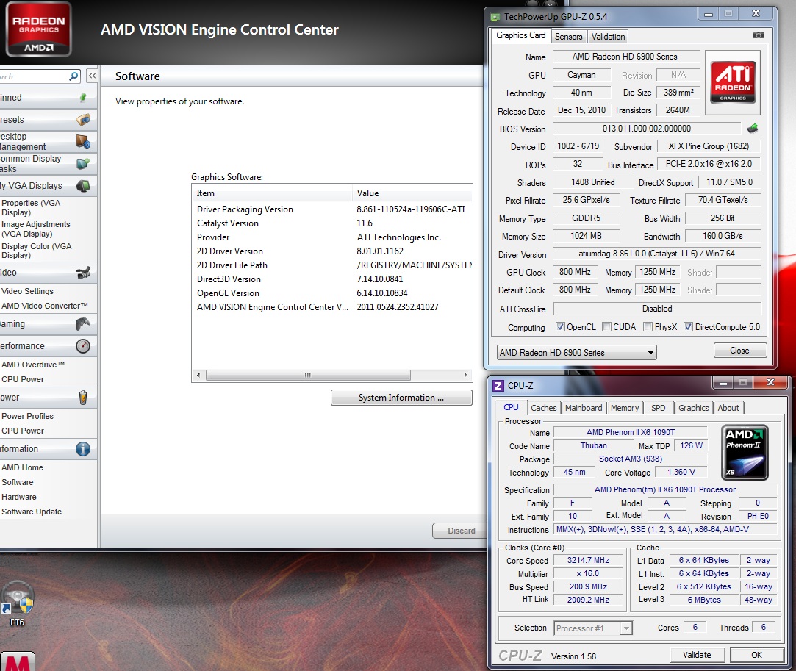
Task: Open the Mainboard tab in CPU-Z
Action: click(584, 408)
